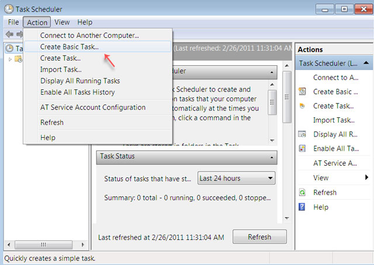Click the Status of tasks that have st... label
The image size is (374, 265).
[147, 179]
